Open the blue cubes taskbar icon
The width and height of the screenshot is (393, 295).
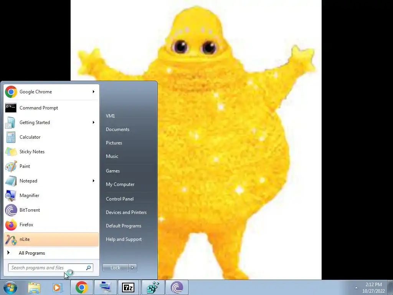[153, 287]
